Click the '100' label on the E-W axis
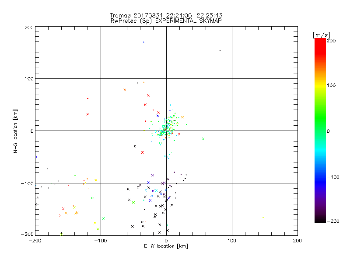This screenshot has width=350, height=262. pyautogui.click(x=232, y=241)
